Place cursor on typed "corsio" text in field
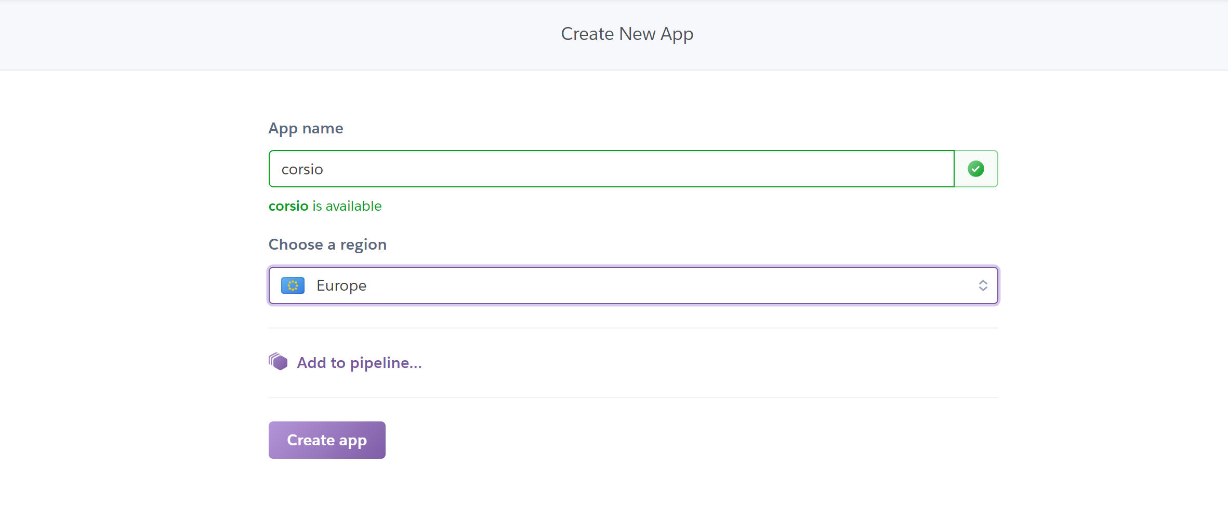Screen dimensions: 1228x519 click(x=302, y=170)
